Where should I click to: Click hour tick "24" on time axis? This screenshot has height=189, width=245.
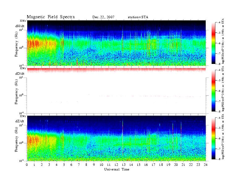206,165
